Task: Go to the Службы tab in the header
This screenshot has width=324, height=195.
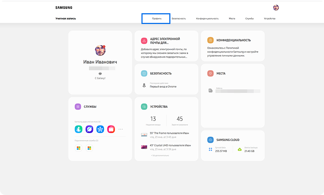Action: (249, 19)
